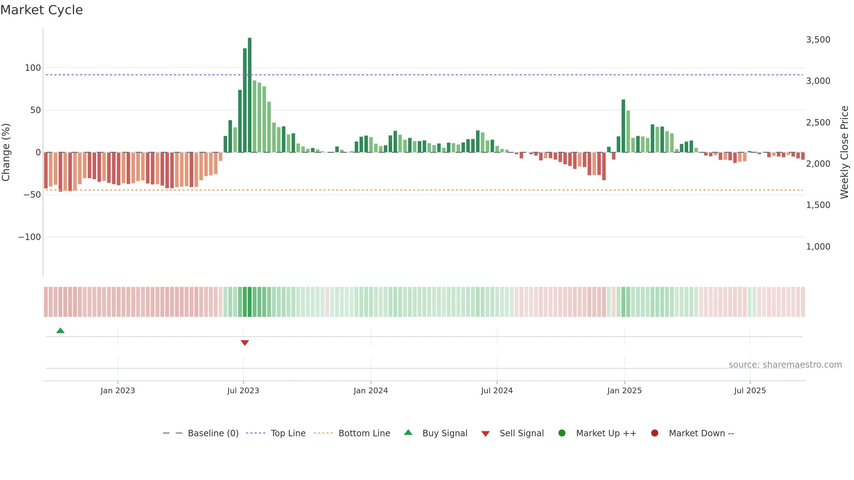This screenshot has height=480, width=854.
Task: Click the 3,500 price axis value
Action: tap(818, 40)
